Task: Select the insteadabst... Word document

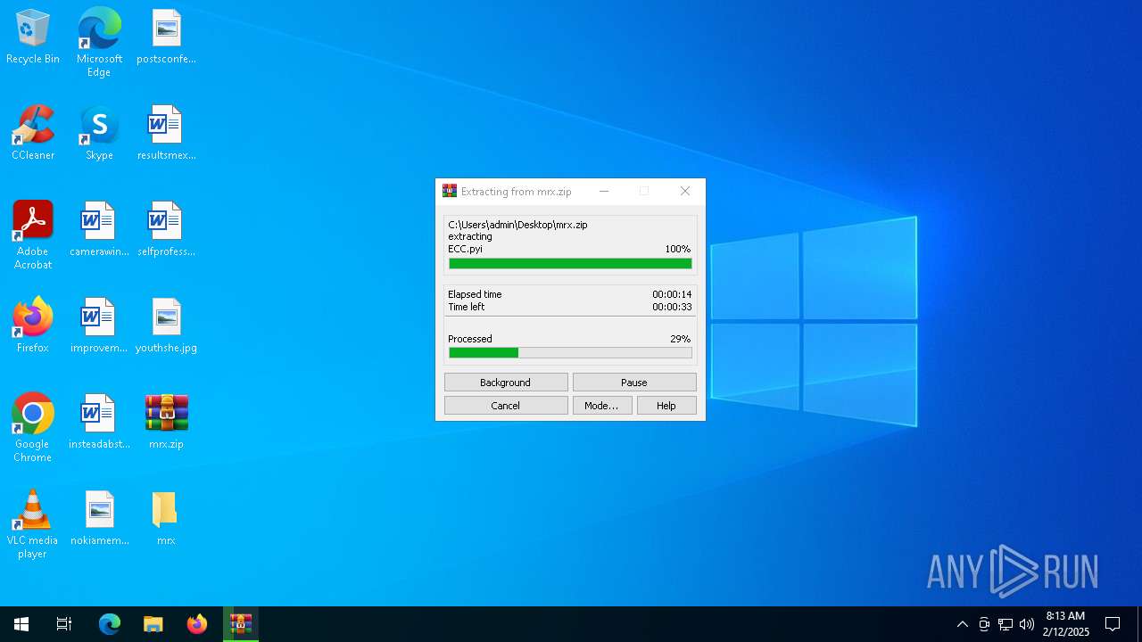Action: pyautogui.click(x=99, y=422)
